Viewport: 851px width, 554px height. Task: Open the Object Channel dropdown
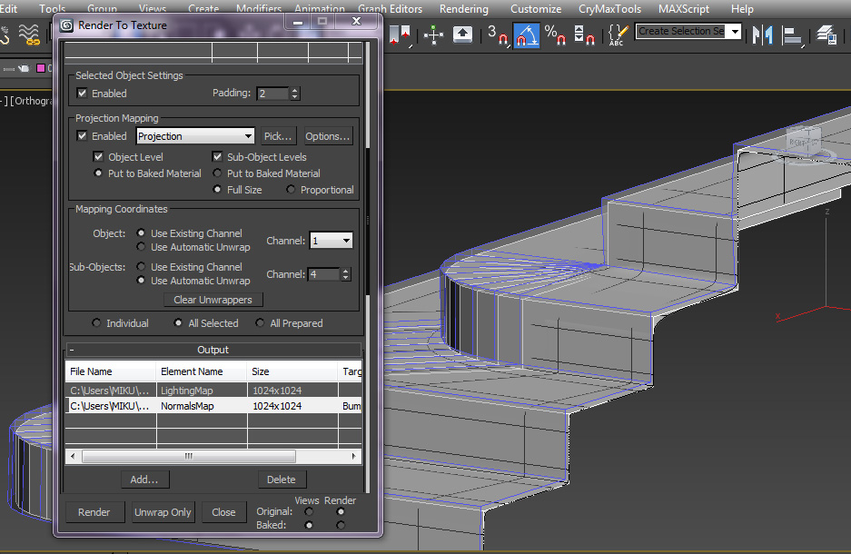pyautogui.click(x=331, y=241)
